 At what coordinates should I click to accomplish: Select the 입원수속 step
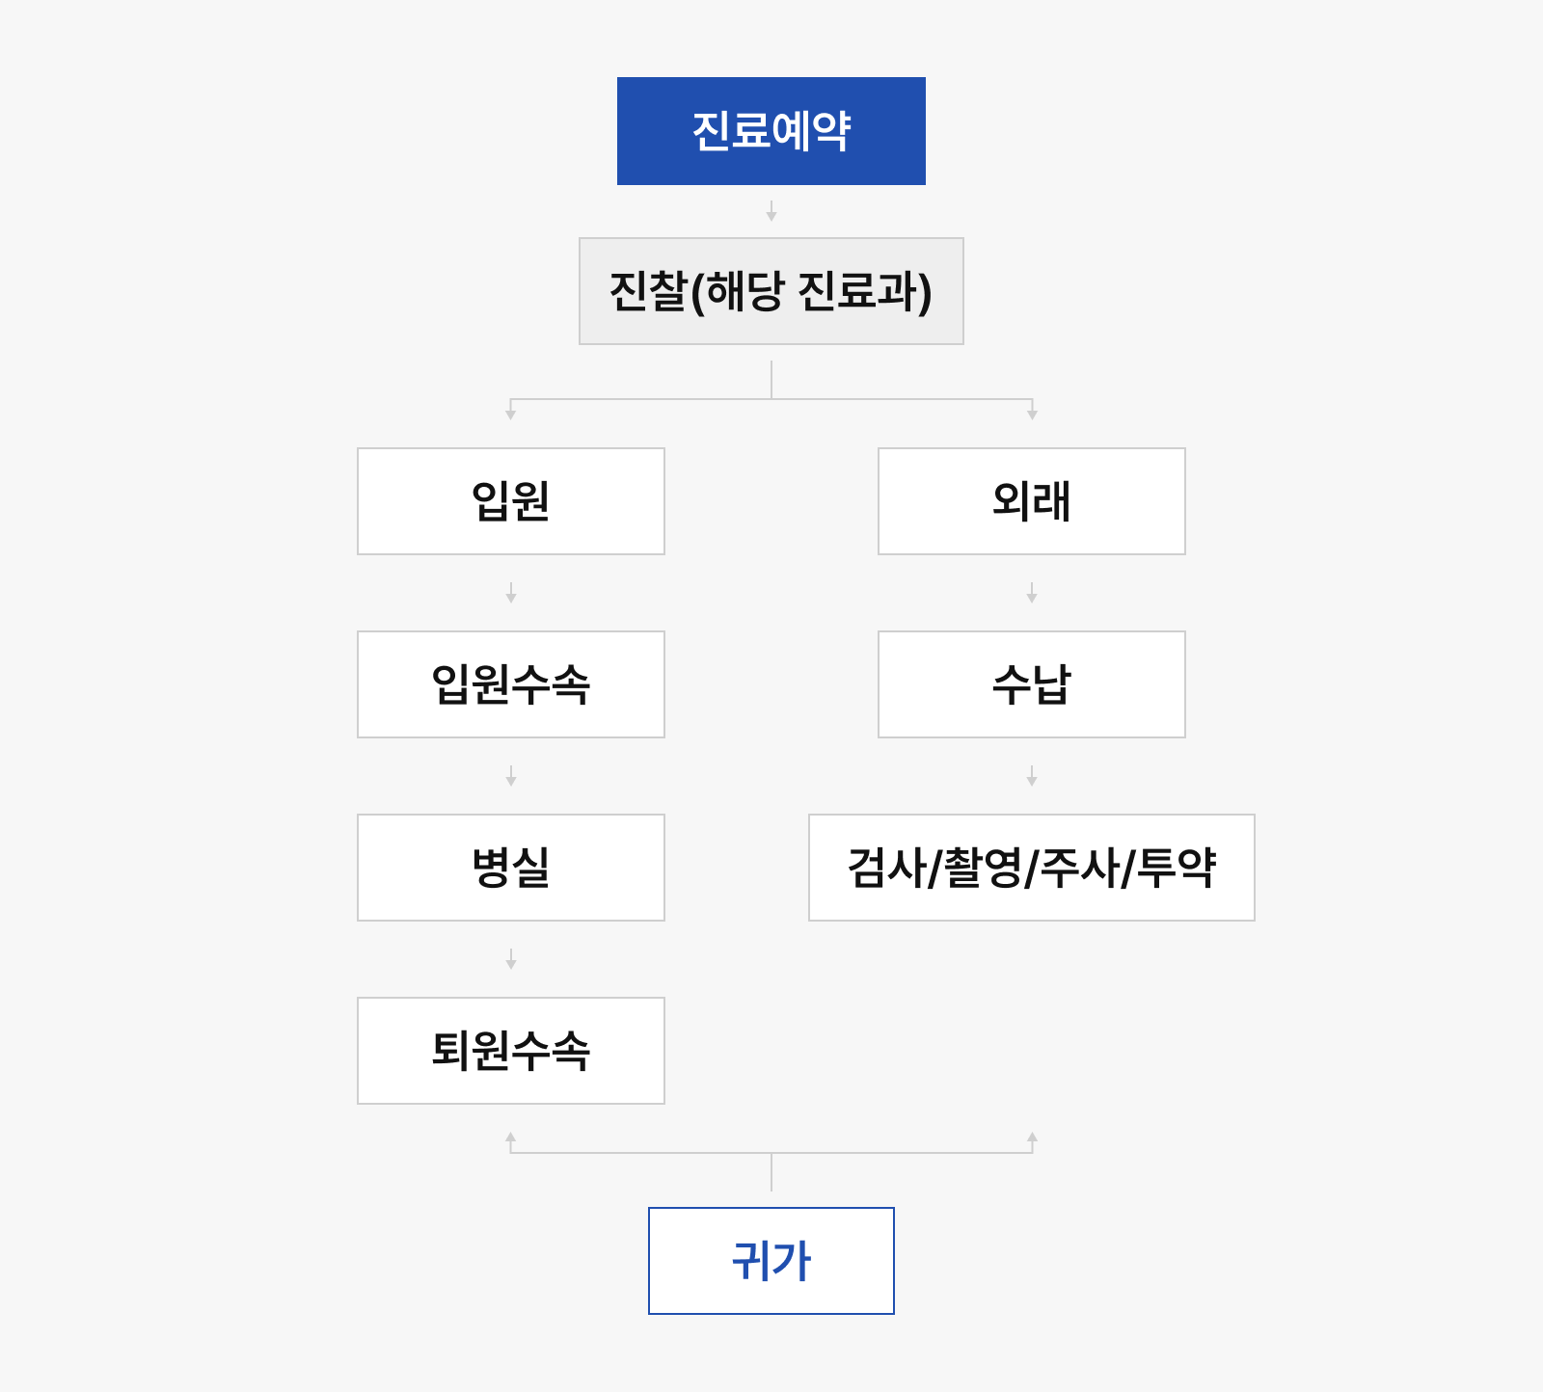click(x=511, y=684)
